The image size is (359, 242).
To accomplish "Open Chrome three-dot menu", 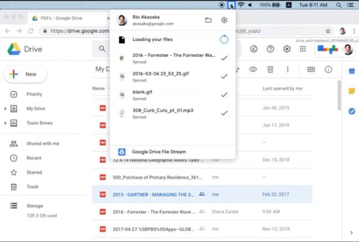I will point(354,31).
